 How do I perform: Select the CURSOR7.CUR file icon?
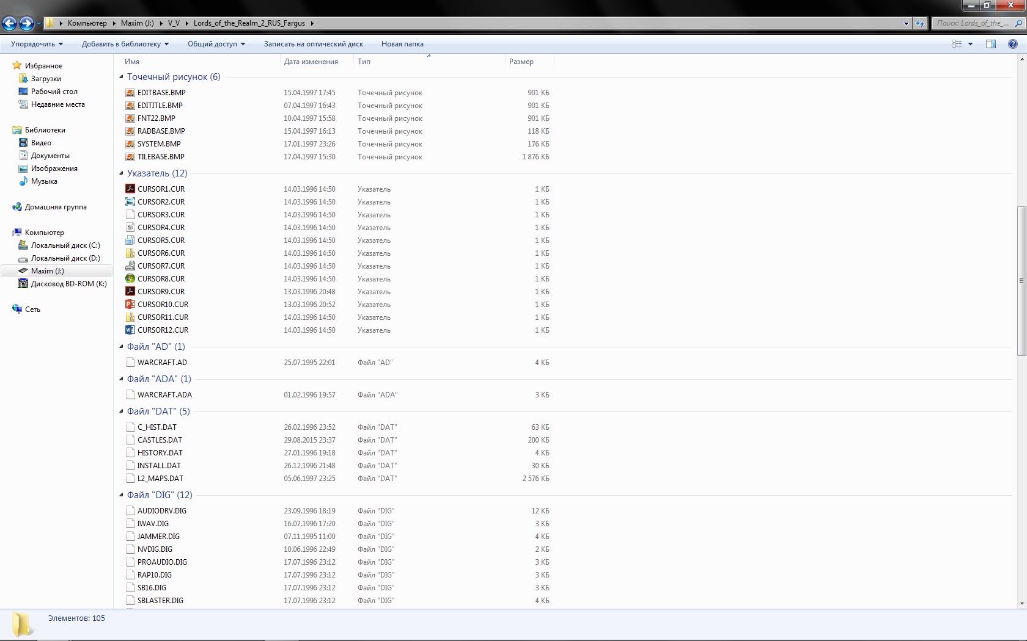tap(130, 266)
